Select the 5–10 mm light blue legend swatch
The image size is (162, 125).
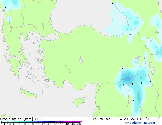coord(28,122)
